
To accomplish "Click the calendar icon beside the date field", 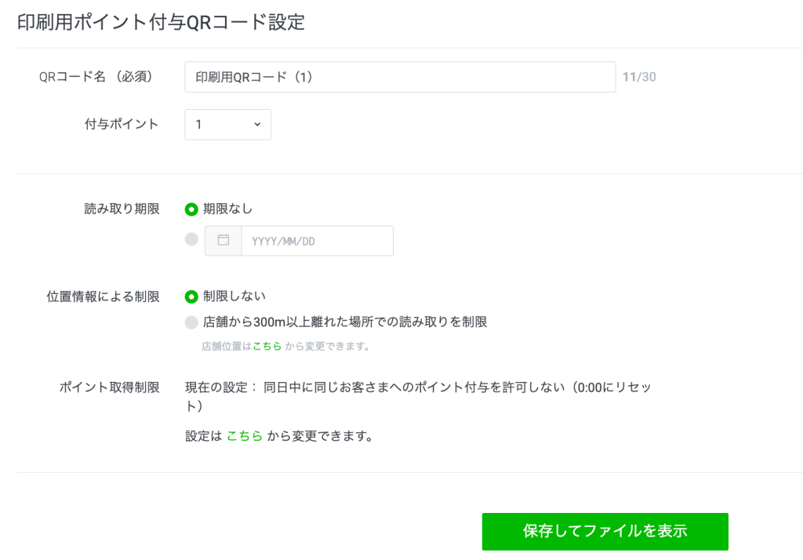I will click(223, 240).
